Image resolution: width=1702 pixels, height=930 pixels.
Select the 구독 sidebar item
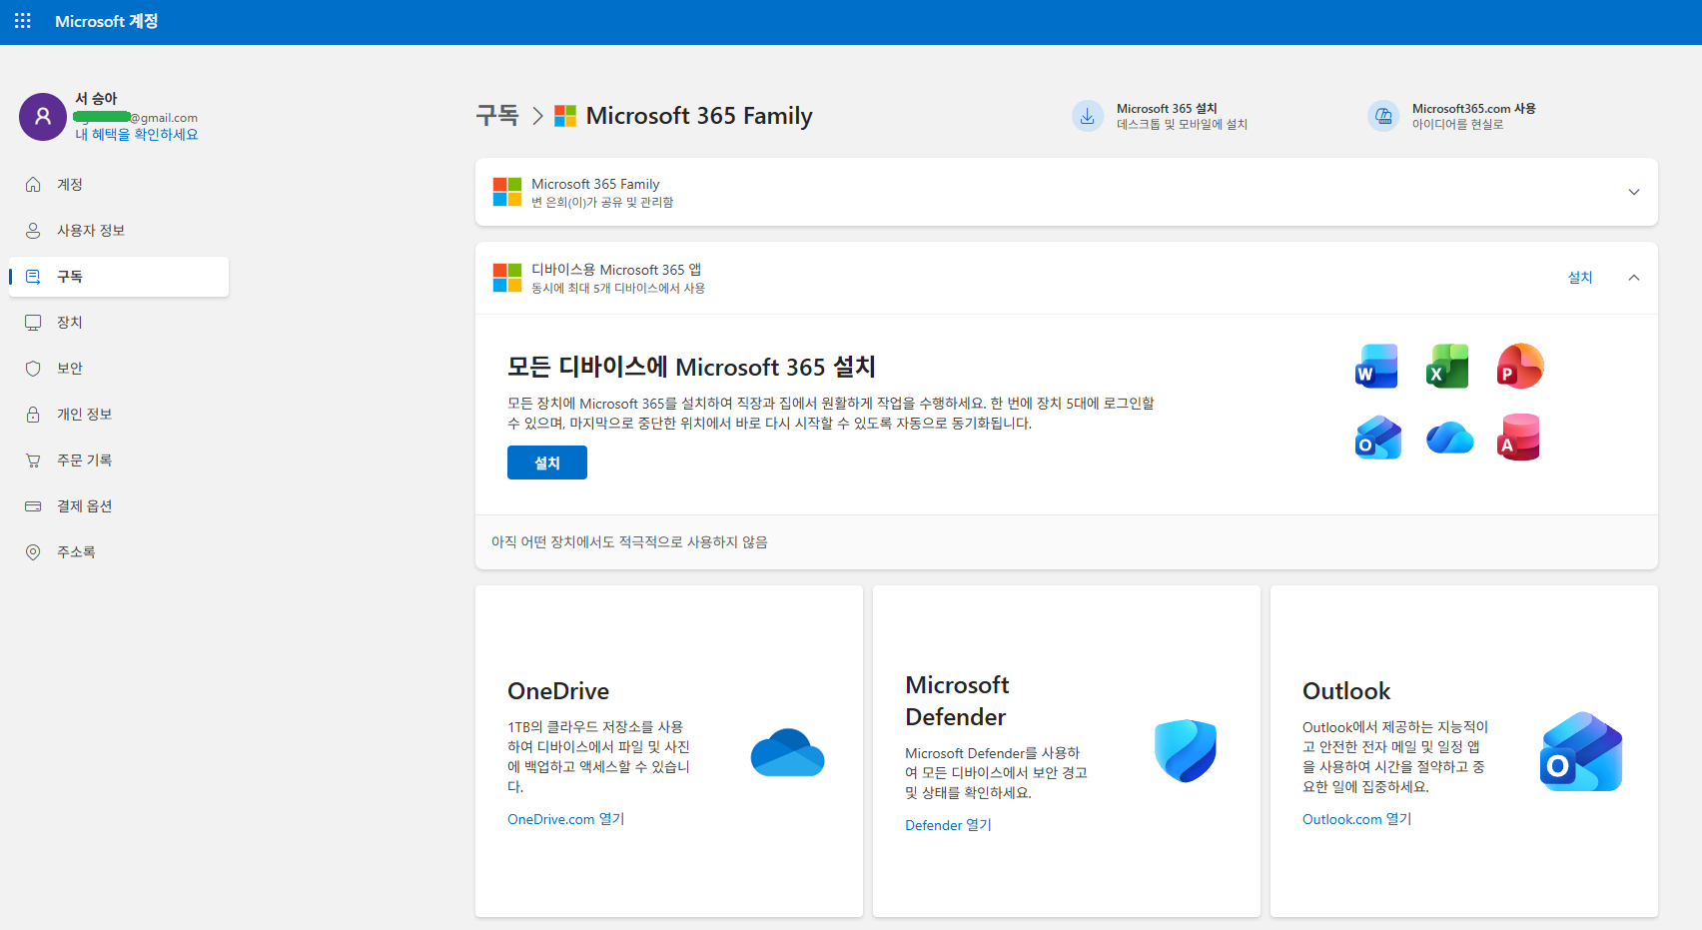(x=119, y=277)
